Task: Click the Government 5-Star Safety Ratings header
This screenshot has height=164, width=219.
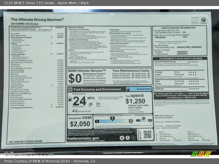Action: (x=181, y=58)
